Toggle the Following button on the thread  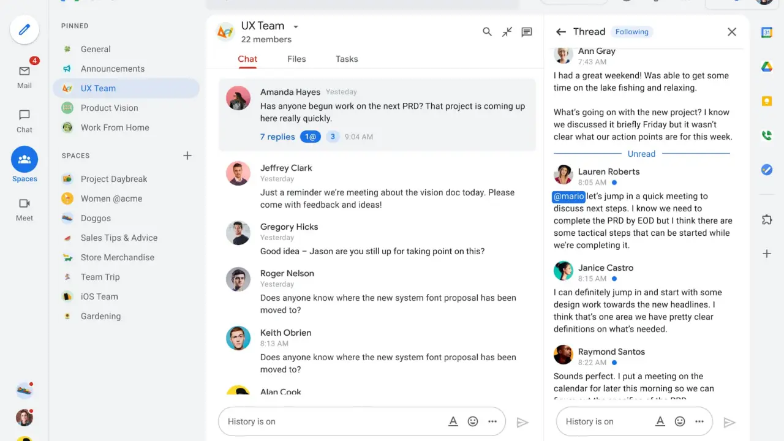click(631, 32)
